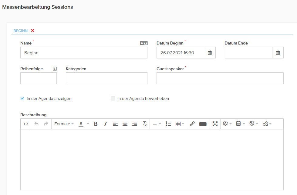
Task: Clear formatting in the editor toolbar
Action: pyautogui.click(x=144, y=124)
